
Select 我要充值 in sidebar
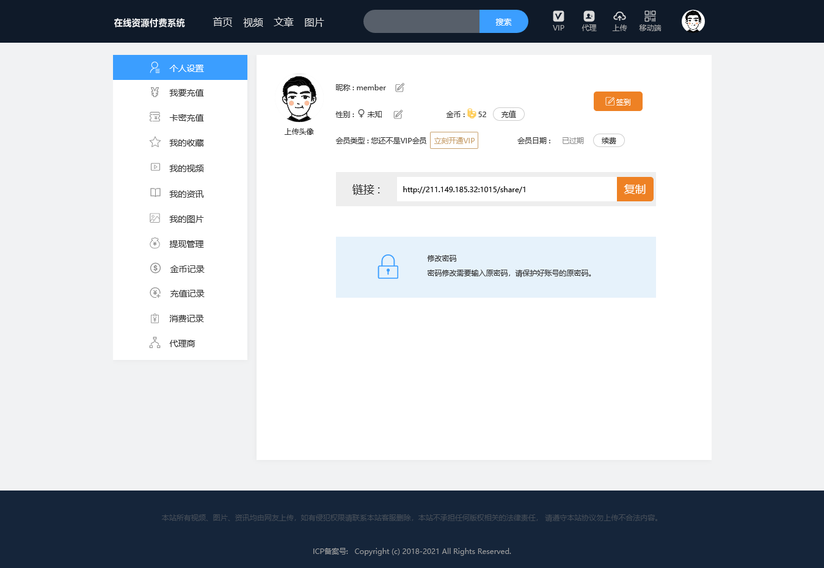coord(186,93)
